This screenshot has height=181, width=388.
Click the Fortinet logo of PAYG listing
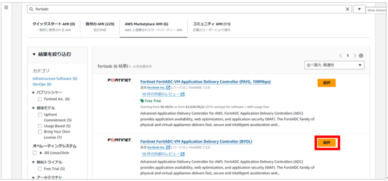(x=119, y=80)
